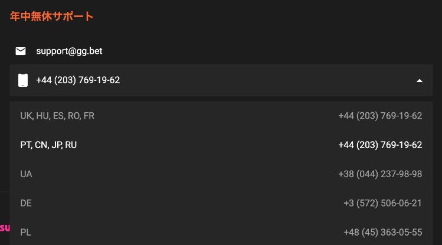The image size is (442, 245).
Task: Select the number +48 (45) 363-05-55
Action: [382, 233]
